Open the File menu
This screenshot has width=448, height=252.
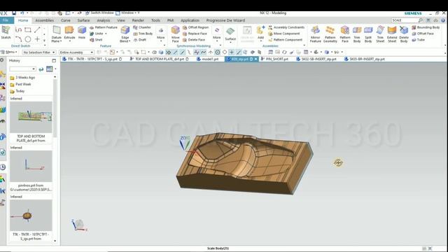[6, 20]
